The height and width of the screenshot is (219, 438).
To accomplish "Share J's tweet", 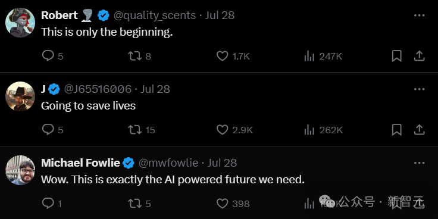I will (419, 130).
